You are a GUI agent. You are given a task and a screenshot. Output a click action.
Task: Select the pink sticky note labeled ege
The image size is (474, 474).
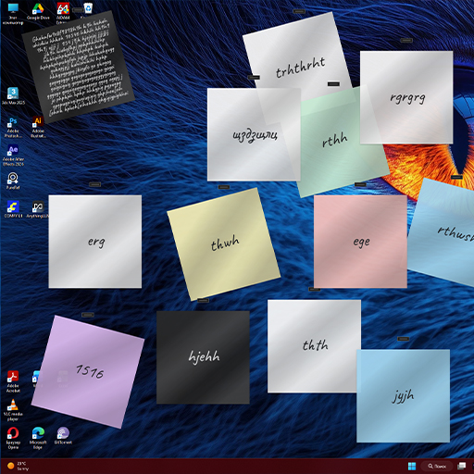(360, 242)
